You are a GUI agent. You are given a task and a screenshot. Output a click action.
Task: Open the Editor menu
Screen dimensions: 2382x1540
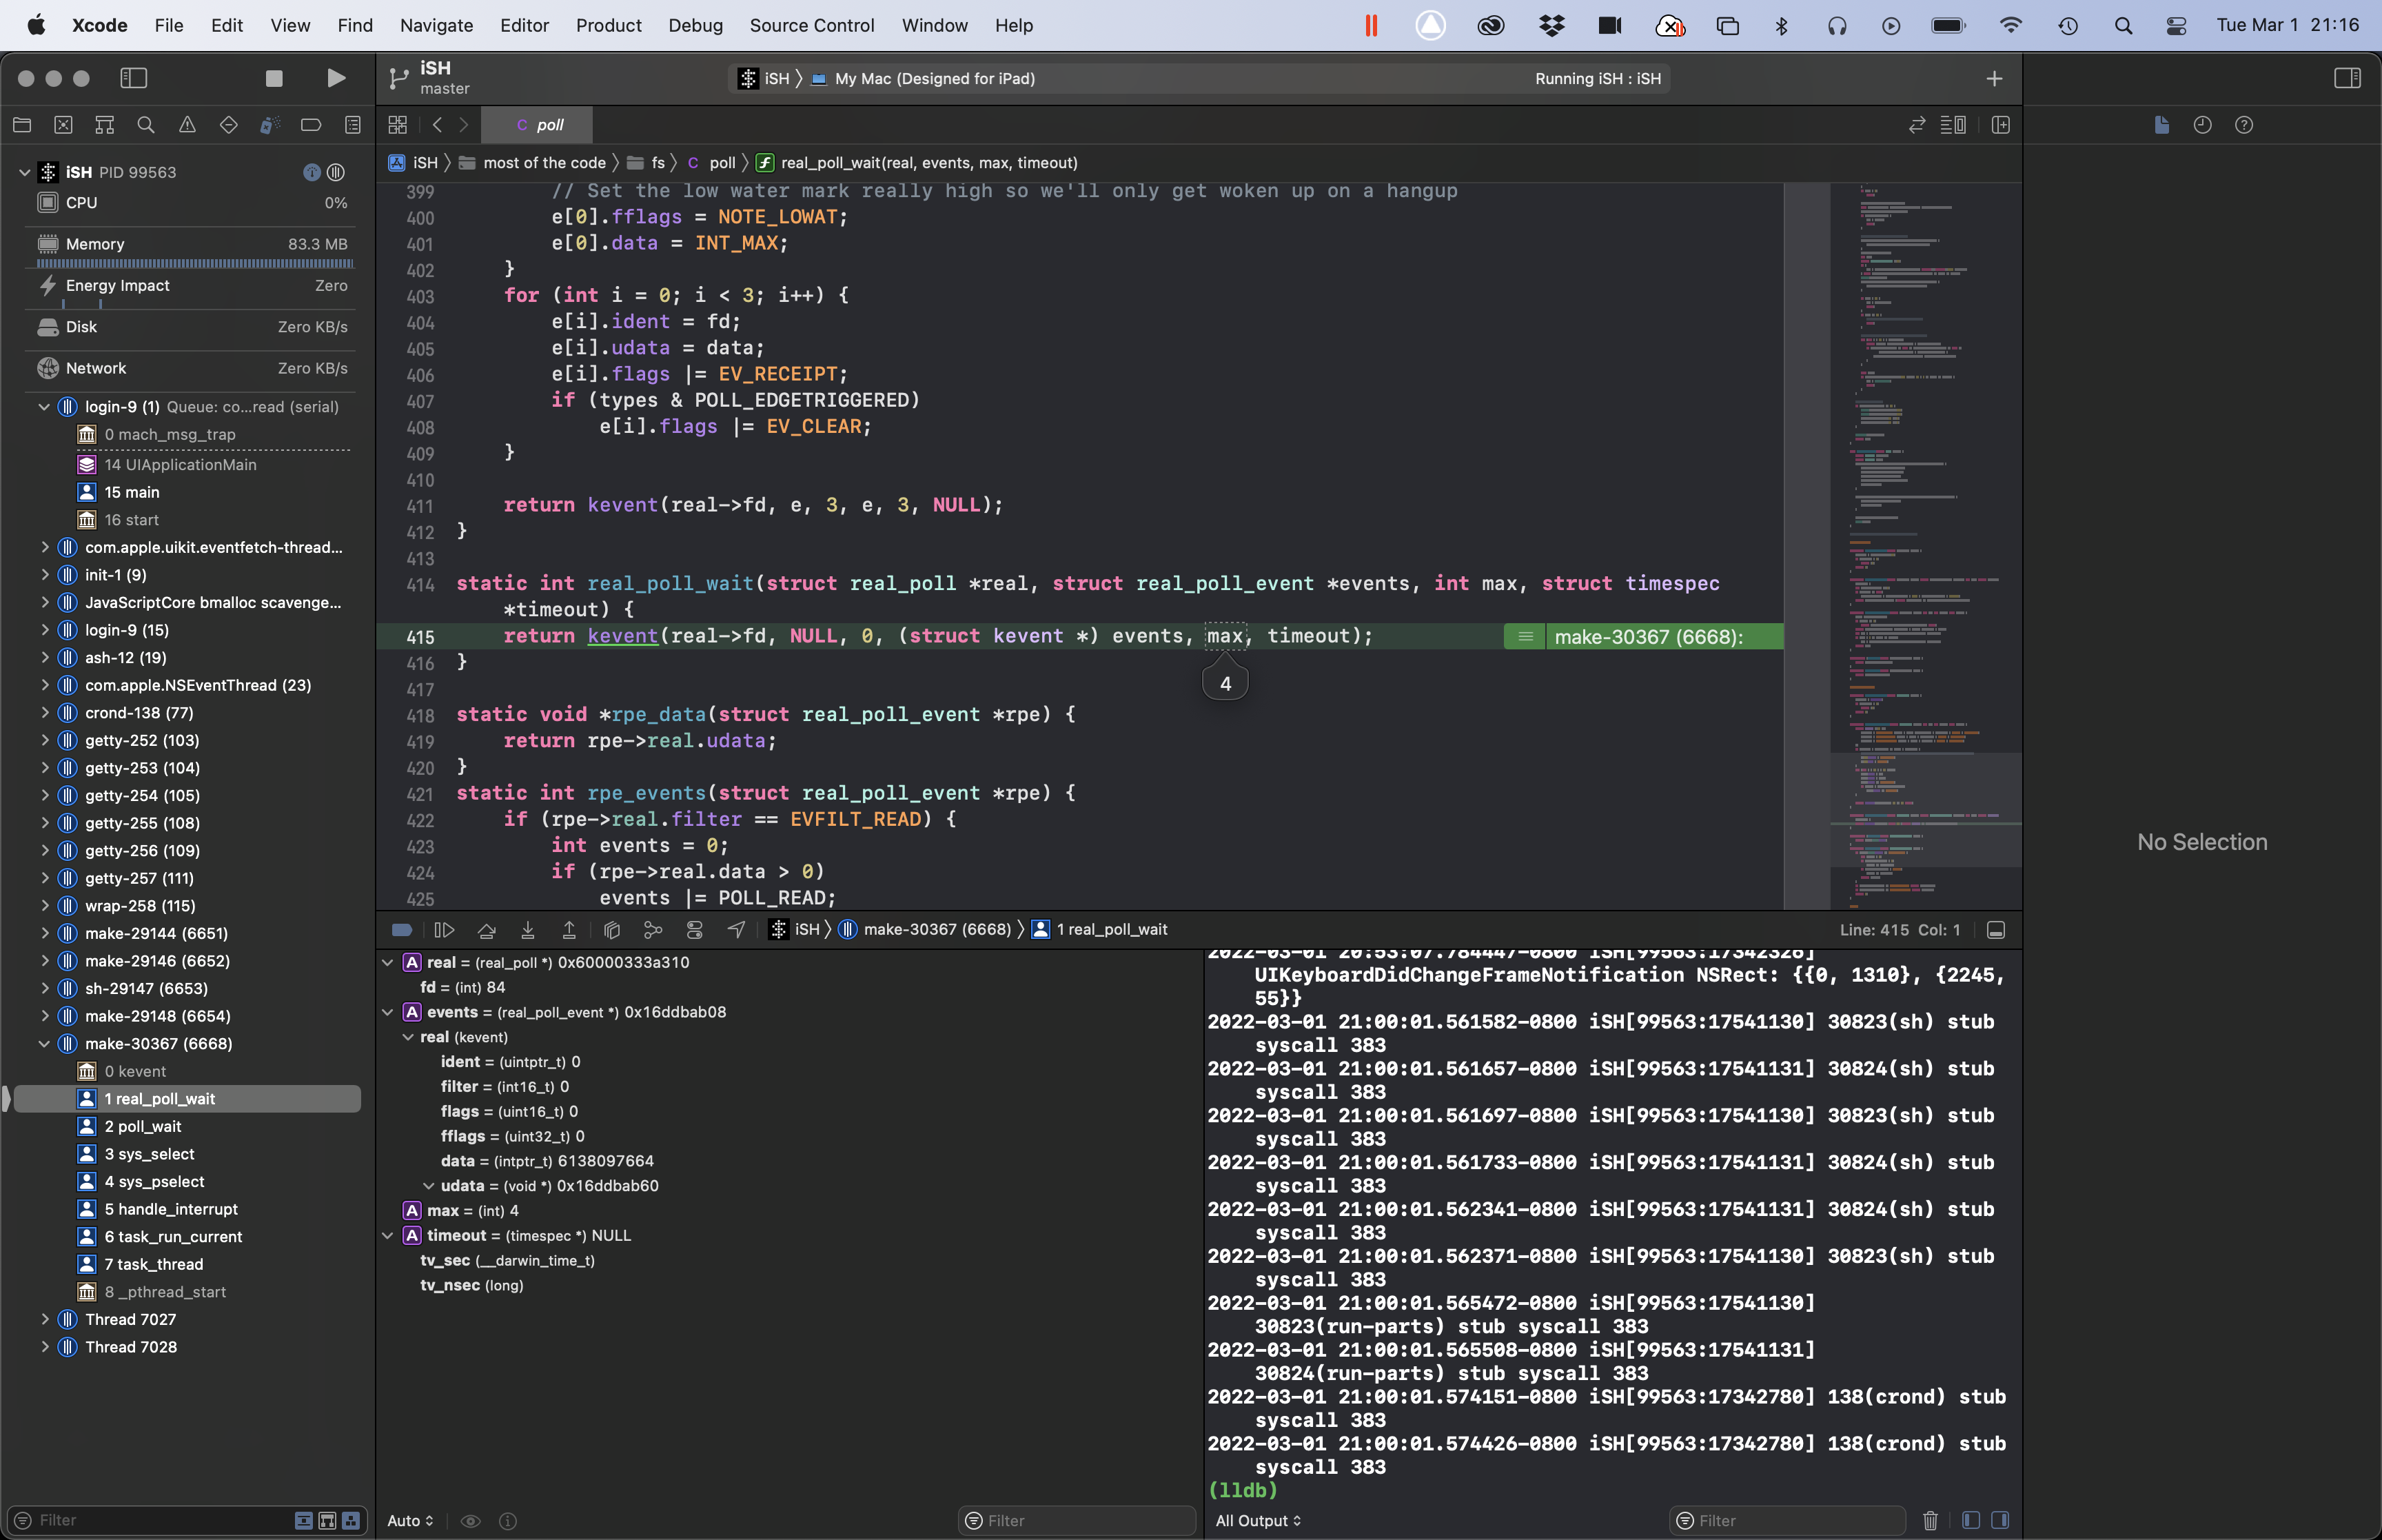(525, 25)
